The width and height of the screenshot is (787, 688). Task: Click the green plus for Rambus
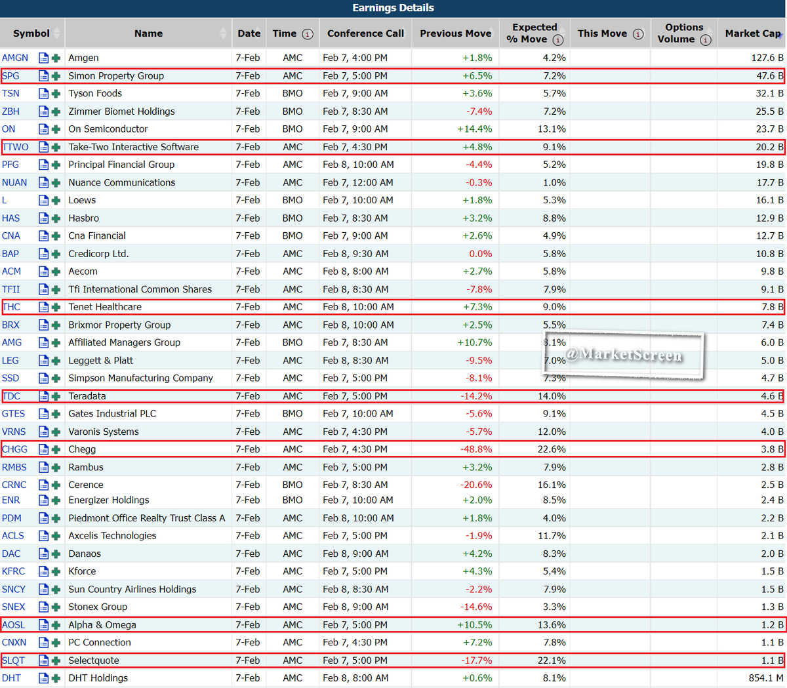[x=56, y=468]
